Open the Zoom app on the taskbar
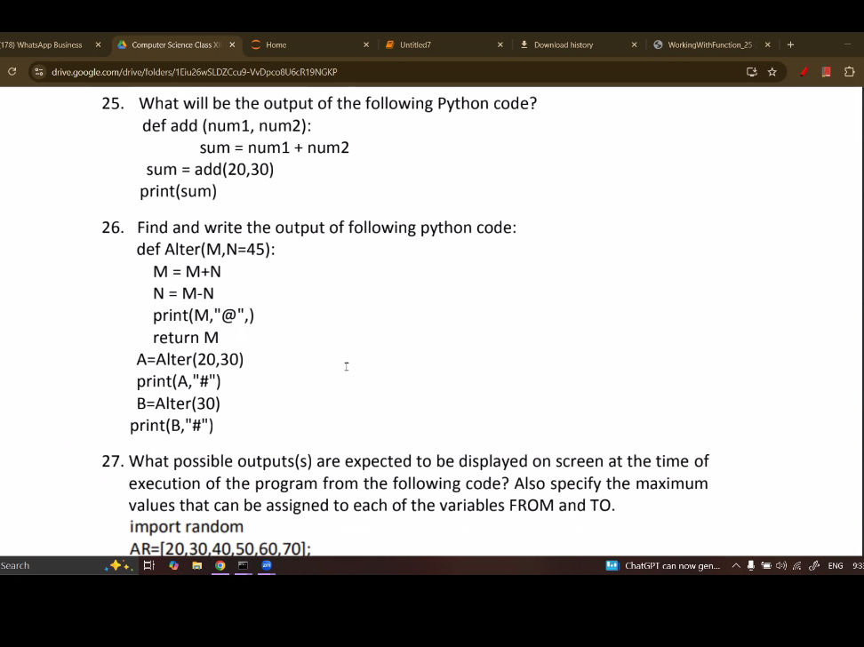 266,565
